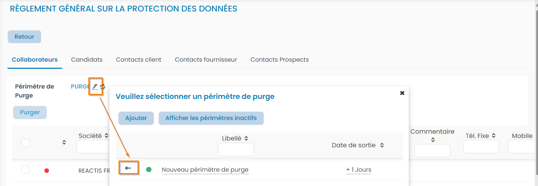
Task: Check the REACTIS row checkbox
Action: click(x=25, y=170)
